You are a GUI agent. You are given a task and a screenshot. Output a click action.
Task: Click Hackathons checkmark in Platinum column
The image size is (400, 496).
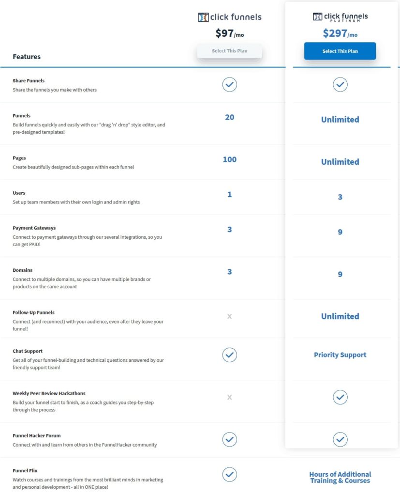341,397
